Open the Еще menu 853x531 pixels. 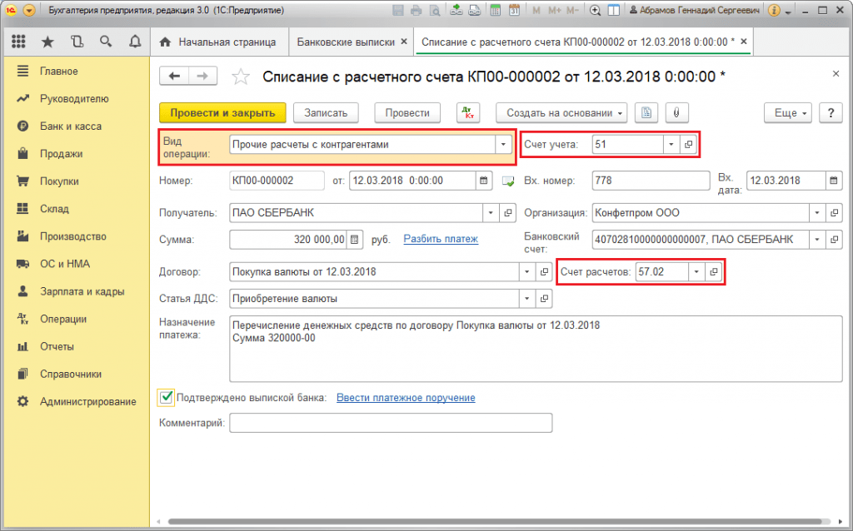[788, 113]
